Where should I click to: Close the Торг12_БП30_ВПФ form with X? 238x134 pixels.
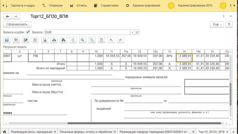(231, 16)
